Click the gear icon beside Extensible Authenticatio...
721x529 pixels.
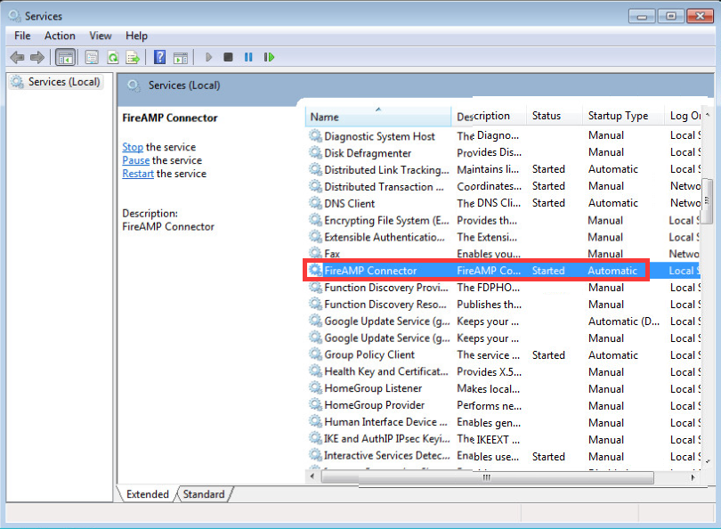click(315, 236)
